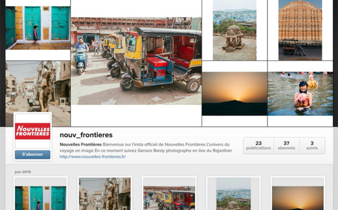The height and width of the screenshot is (210, 338).
Task: Open the 3 suivis following list
Action: [x=312, y=146]
